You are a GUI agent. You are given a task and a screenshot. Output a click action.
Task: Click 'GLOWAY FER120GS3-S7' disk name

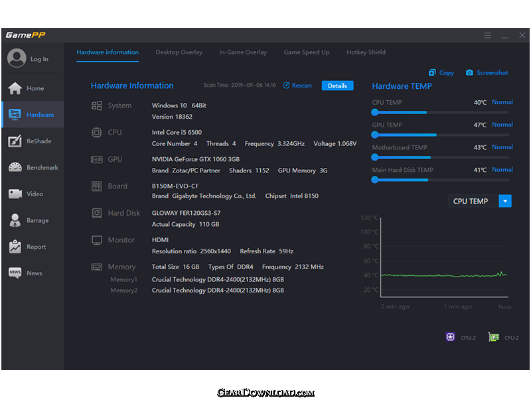tap(186, 213)
